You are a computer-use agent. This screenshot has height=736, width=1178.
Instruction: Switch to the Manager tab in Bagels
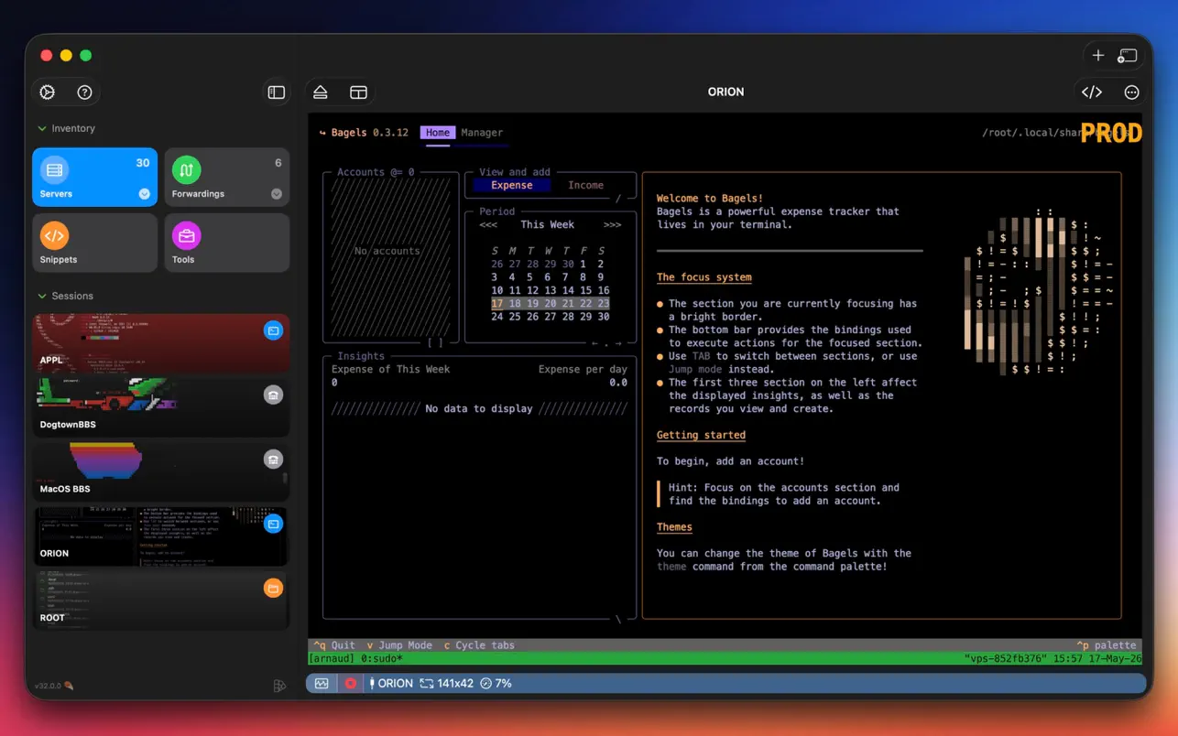[x=482, y=133]
